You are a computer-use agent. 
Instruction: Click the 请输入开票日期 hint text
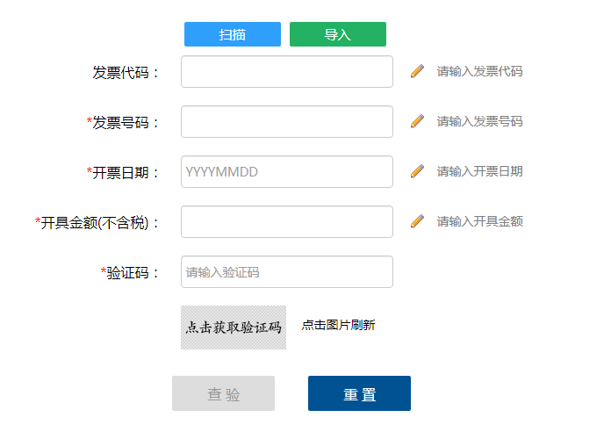coord(479,171)
